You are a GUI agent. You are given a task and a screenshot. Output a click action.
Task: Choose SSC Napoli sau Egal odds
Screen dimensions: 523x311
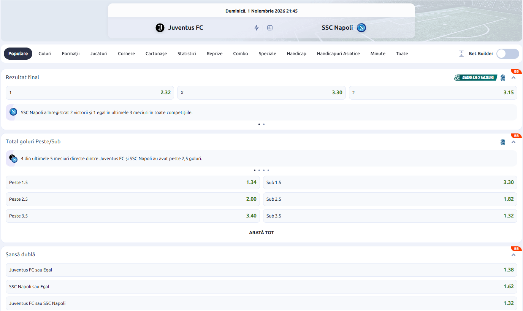pos(261,287)
